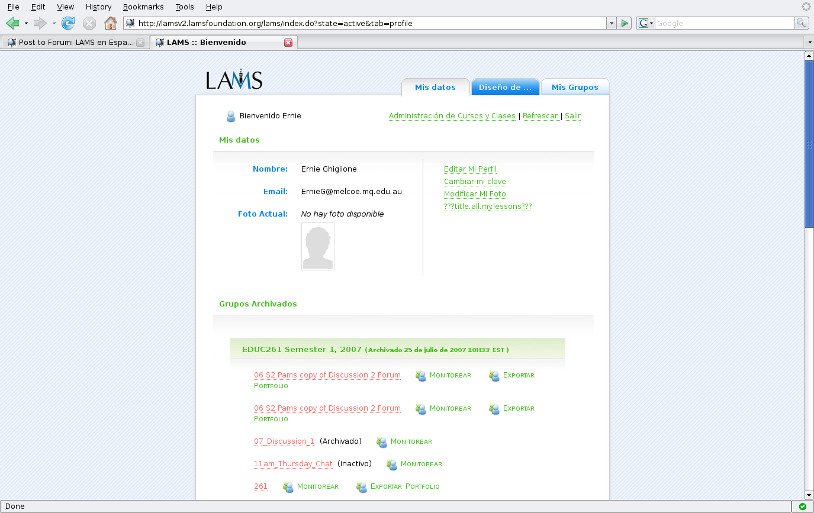Click the profile photo placeholder thumbnail
This screenshot has height=513, width=814.
pyautogui.click(x=318, y=247)
